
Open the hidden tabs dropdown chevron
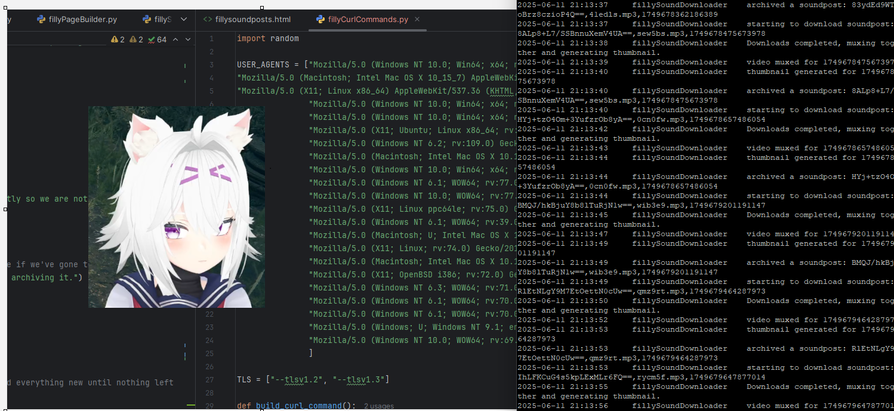coord(184,19)
